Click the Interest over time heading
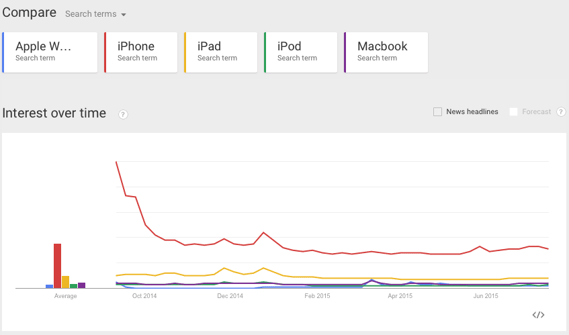569x335 pixels. pos(54,113)
